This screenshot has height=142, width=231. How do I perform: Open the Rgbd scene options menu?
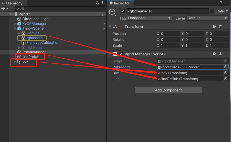[103, 14]
